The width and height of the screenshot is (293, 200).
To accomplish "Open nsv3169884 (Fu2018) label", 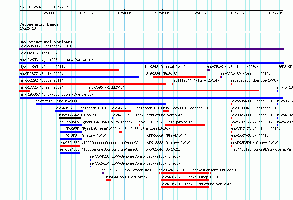I will [159, 74].
